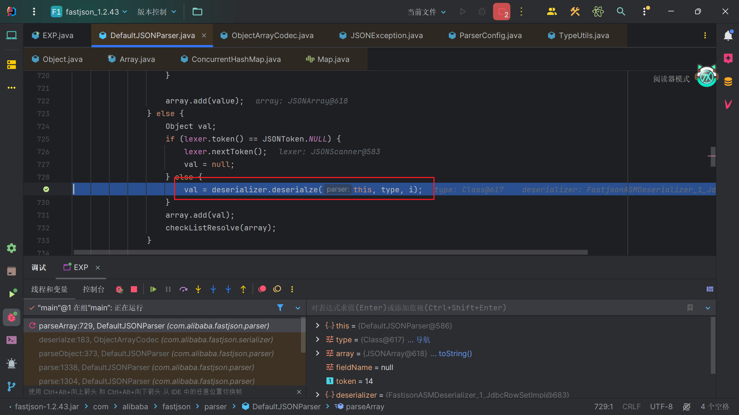739x415 pixels.
Task: Close the DefaultJSONParser.java tab
Action: point(204,35)
